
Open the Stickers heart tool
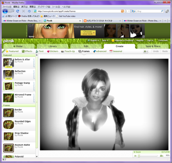(x=53, y=51)
